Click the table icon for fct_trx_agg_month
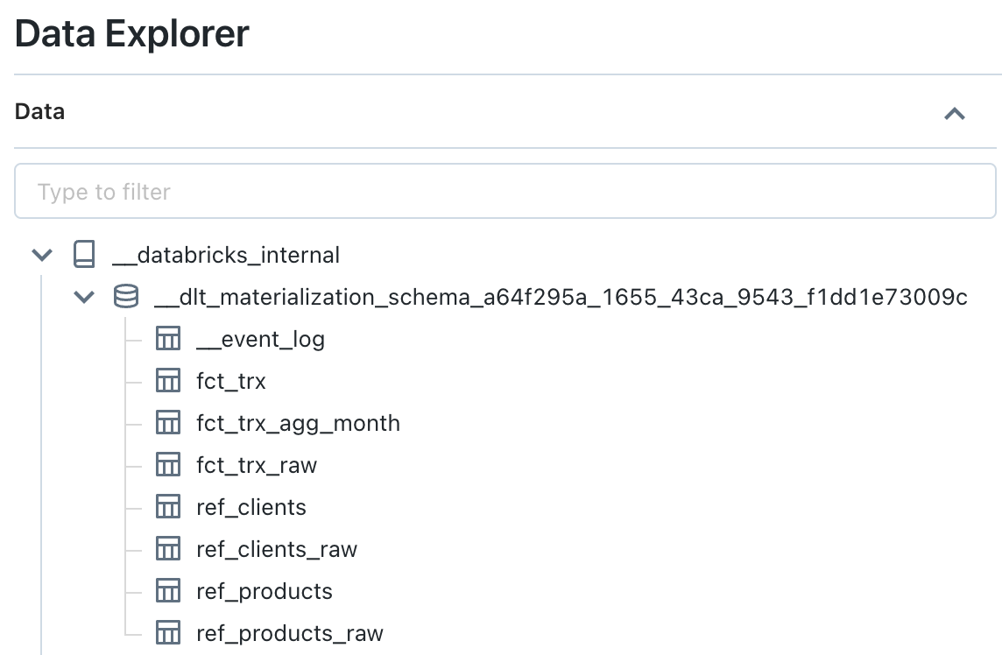 (x=167, y=423)
